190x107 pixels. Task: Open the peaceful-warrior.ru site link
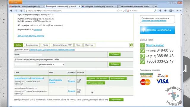(22, 78)
